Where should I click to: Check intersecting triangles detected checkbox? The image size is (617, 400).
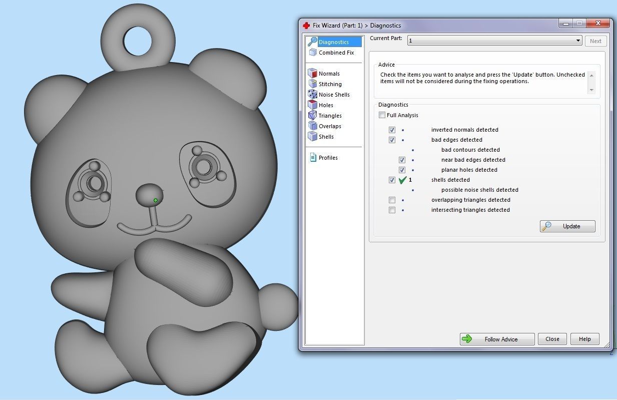[392, 210]
